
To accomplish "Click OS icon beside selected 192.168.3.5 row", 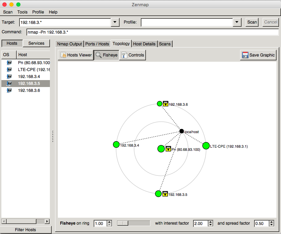I will click(9, 84).
